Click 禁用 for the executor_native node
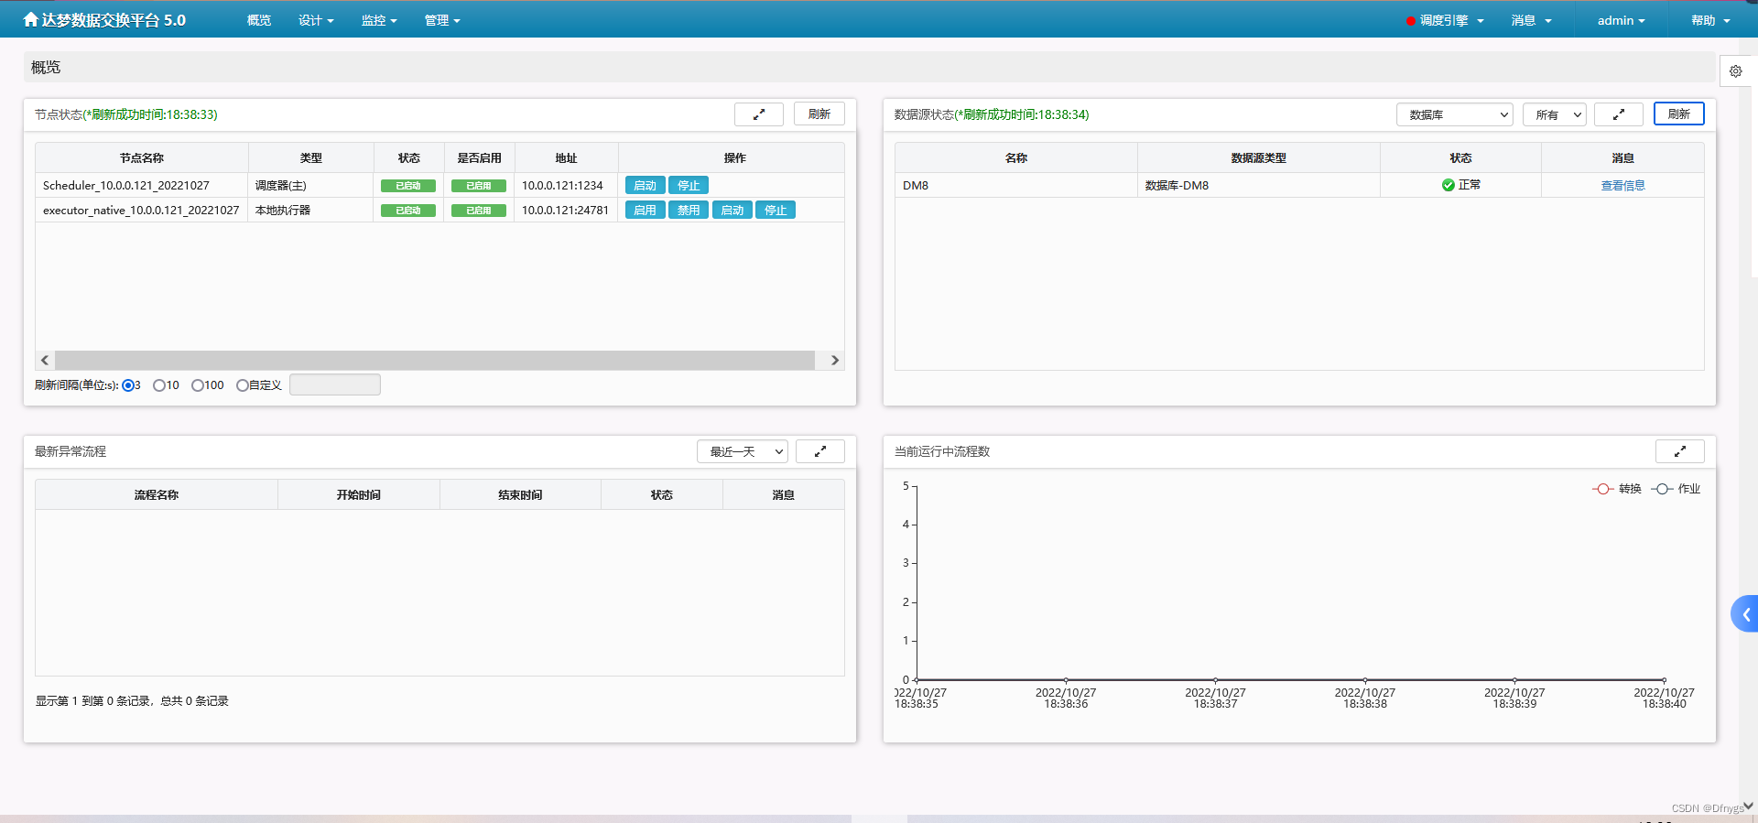Viewport: 1758px width, 823px height. pos(689,210)
